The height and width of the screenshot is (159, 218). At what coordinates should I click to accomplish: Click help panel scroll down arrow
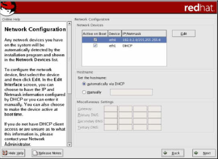69,145
